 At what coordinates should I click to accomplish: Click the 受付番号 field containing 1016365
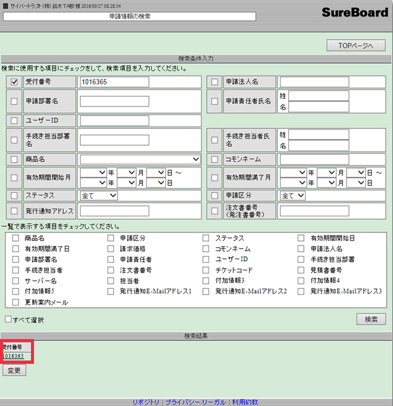coord(114,82)
